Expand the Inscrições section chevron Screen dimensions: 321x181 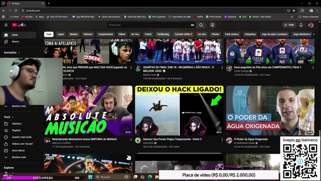pyautogui.click(x=19, y=53)
